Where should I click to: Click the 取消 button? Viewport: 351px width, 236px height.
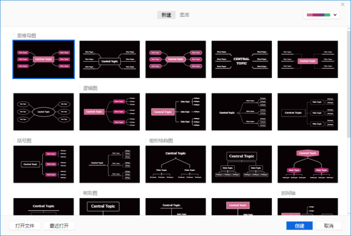click(328, 225)
